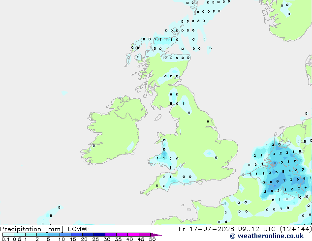The height and width of the screenshot is (241, 312).
Task: Click the 'ECMWF' model label
Action: [x=79, y=229]
